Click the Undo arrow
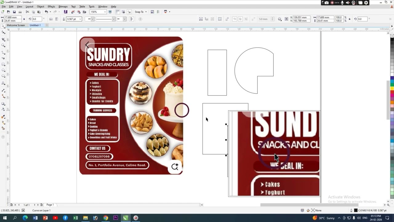 pos(46,12)
